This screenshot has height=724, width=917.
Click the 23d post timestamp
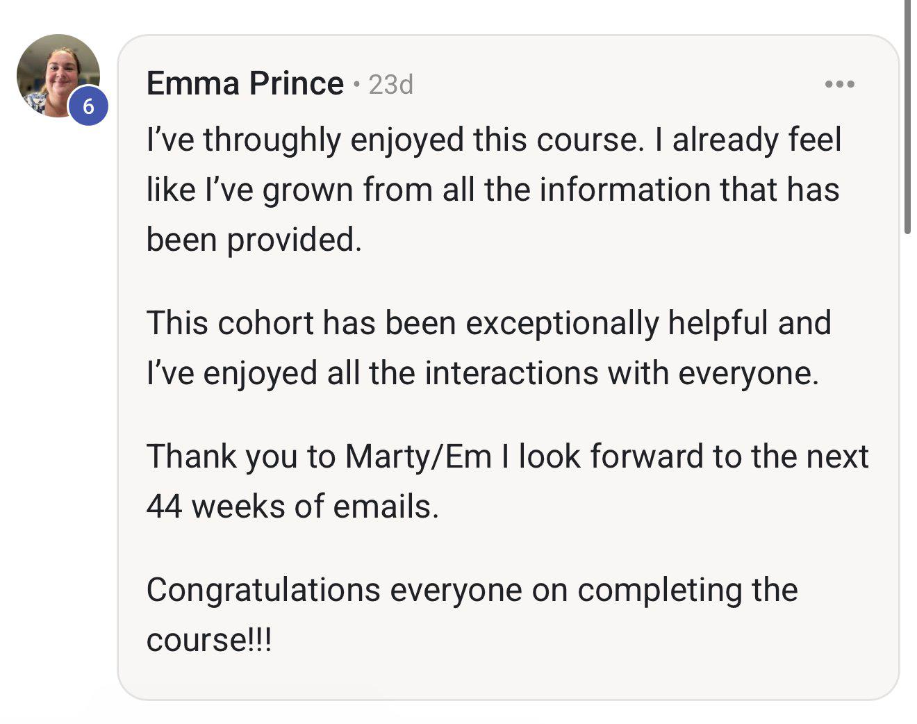pos(391,85)
